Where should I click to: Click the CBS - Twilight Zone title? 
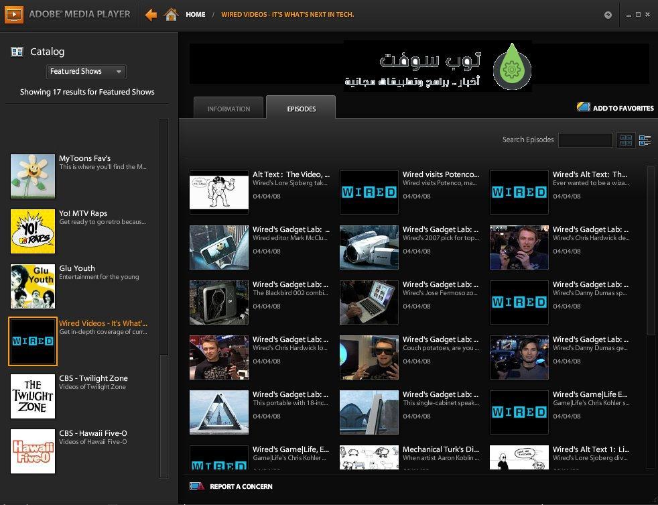(x=93, y=378)
